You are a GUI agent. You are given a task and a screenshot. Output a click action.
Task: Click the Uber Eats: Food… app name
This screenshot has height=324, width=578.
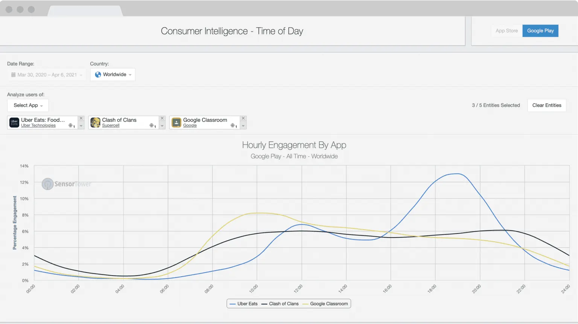tap(43, 120)
